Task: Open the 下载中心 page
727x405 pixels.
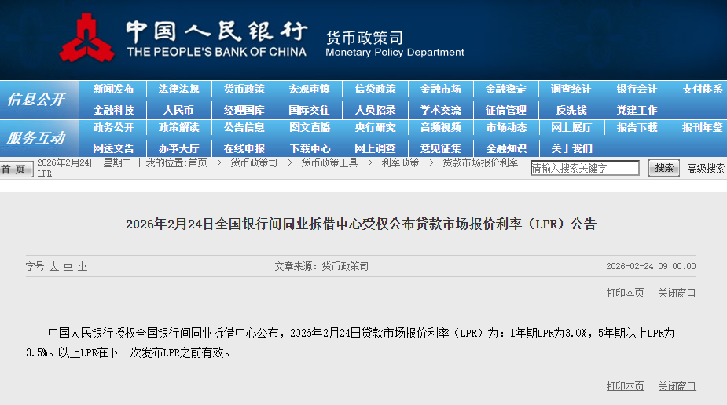Action: pos(310,148)
